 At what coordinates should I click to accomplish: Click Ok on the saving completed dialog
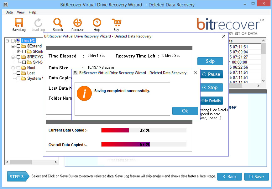[x=185, y=111]
